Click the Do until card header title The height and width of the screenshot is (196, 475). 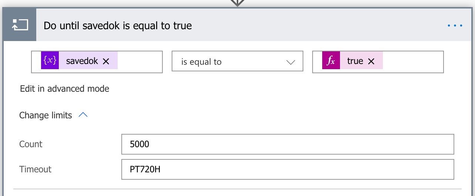click(x=118, y=26)
